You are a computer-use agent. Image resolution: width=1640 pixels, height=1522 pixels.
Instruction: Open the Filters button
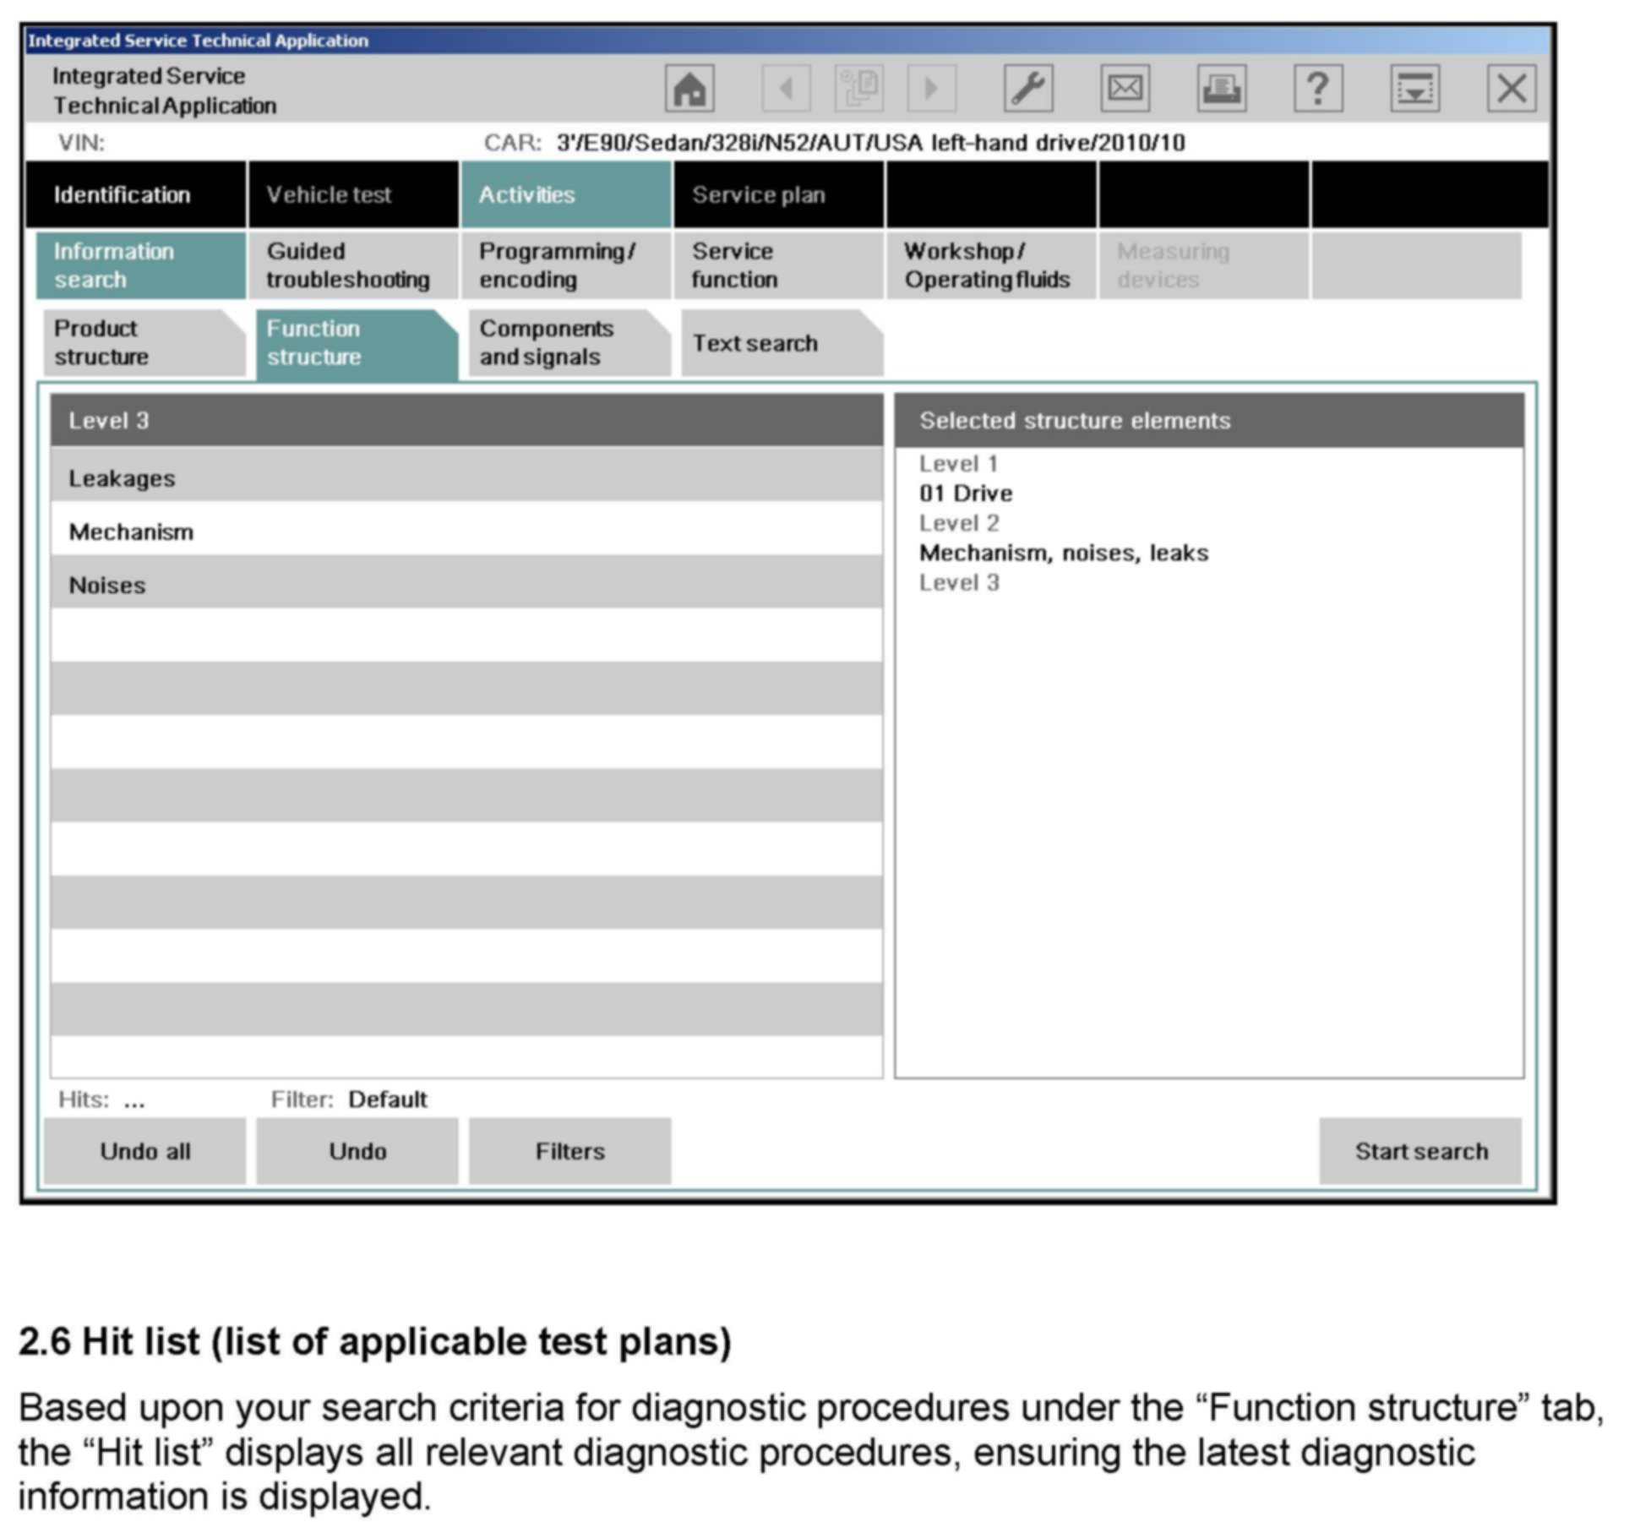(x=569, y=1150)
